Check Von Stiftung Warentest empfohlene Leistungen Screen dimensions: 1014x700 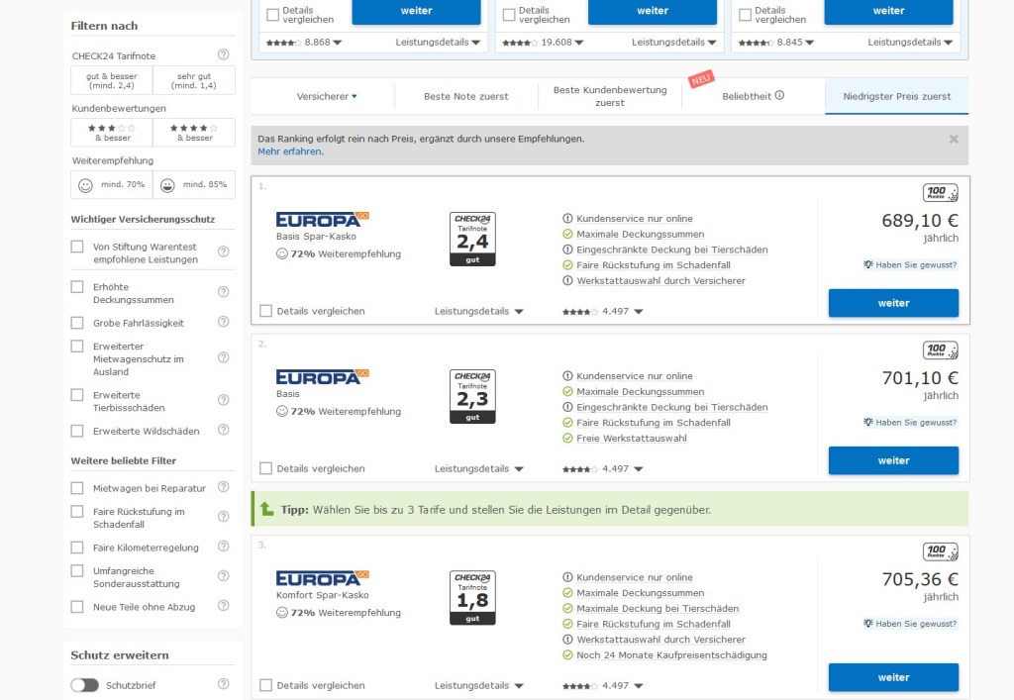tap(77, 247)
